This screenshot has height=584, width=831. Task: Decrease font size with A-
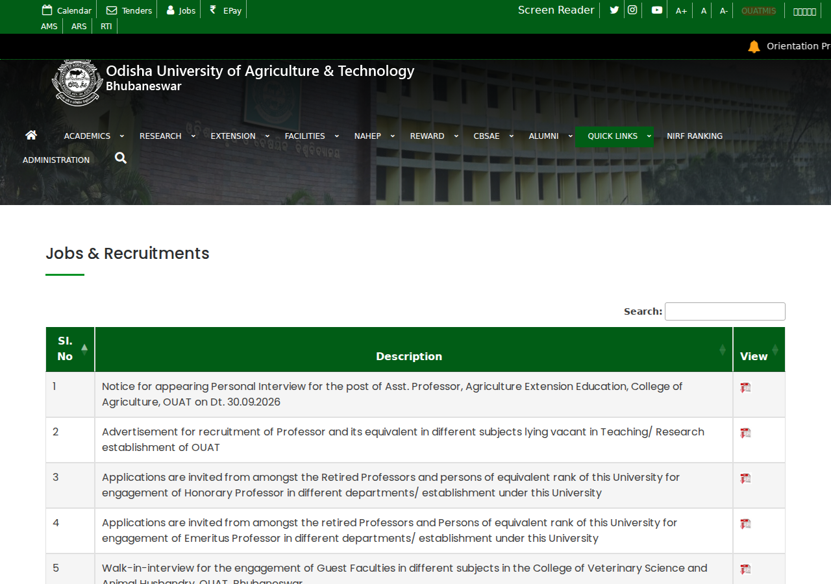(724, 11)
